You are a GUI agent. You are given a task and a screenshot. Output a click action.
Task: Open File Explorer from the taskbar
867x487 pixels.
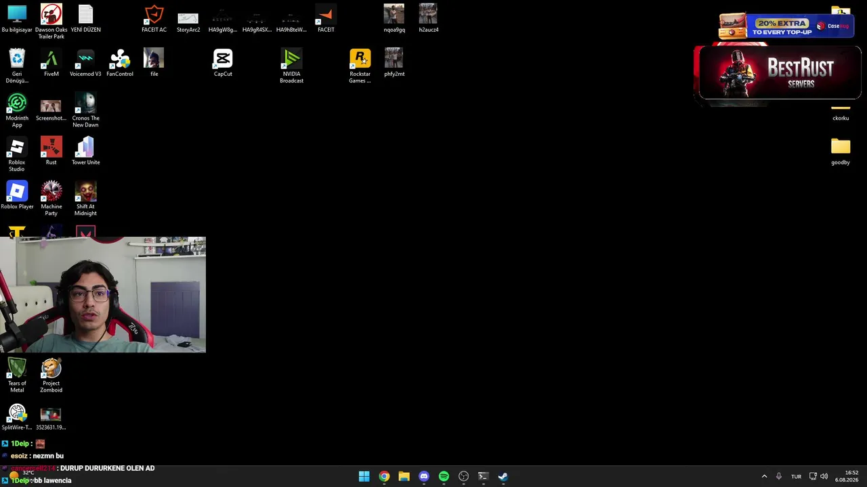pyautogui.click(x=404, y=476)
